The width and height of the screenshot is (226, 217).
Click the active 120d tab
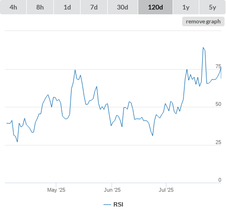coord(155,7)
